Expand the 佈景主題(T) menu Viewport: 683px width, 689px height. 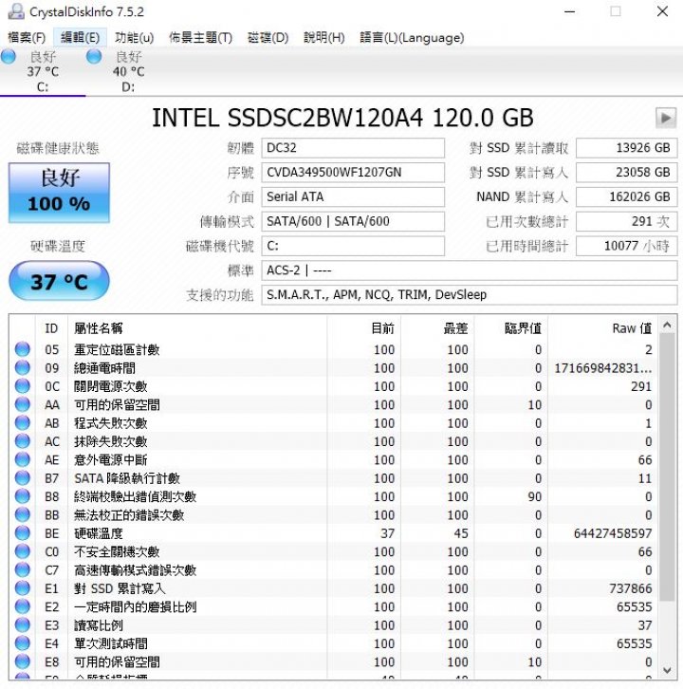(200, 38)
